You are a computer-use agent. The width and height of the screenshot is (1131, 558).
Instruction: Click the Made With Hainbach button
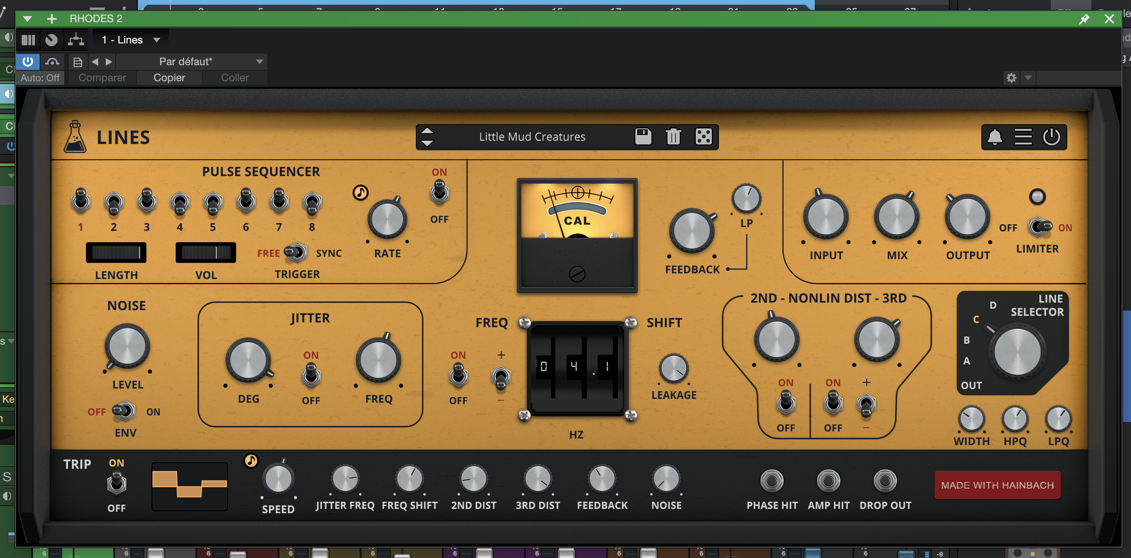point(997,485)
